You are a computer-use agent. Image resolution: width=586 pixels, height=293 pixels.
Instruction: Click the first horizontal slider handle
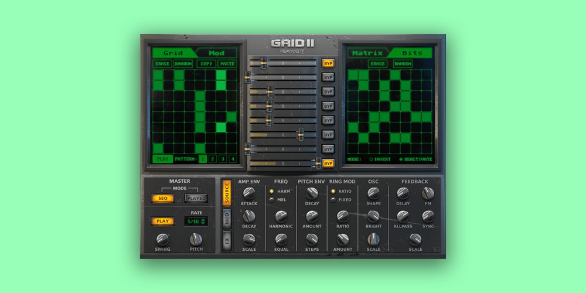(x=264, y=63)
